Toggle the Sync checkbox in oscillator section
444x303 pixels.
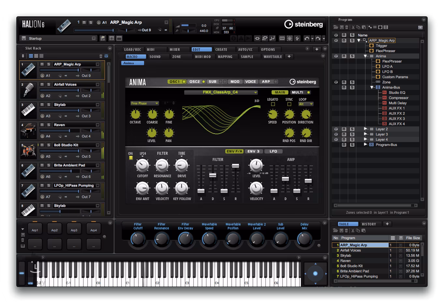(x=289, y=104)
